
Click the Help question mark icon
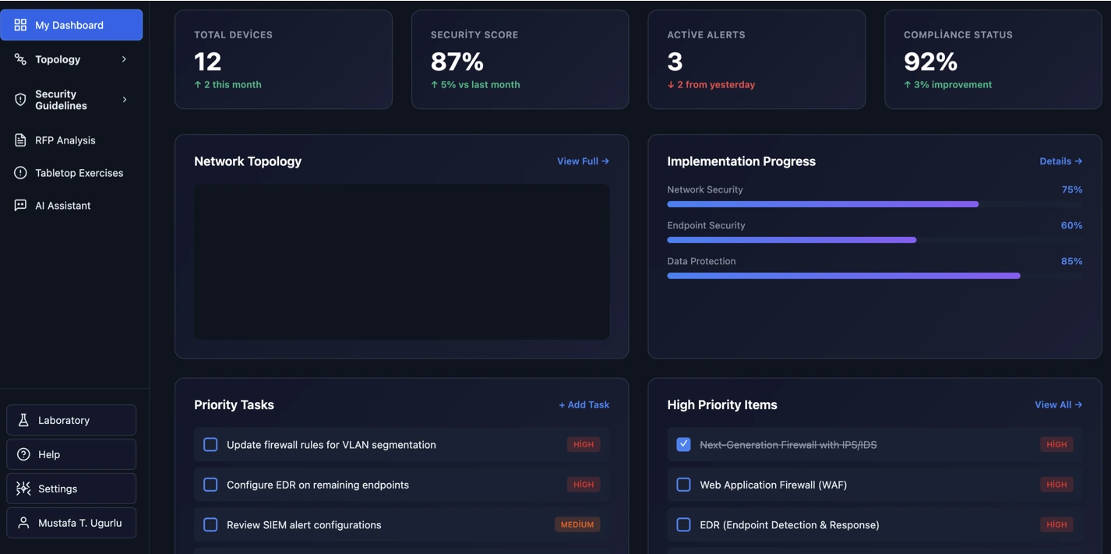23,454
